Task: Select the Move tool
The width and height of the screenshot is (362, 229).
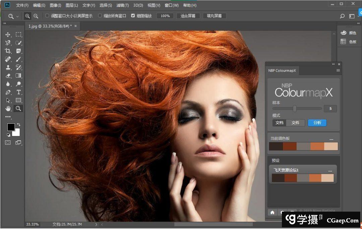Action: 8,35
